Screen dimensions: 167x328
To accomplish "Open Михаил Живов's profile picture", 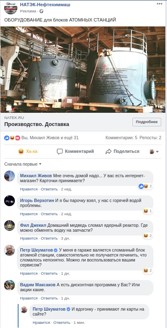I will 9,176.
